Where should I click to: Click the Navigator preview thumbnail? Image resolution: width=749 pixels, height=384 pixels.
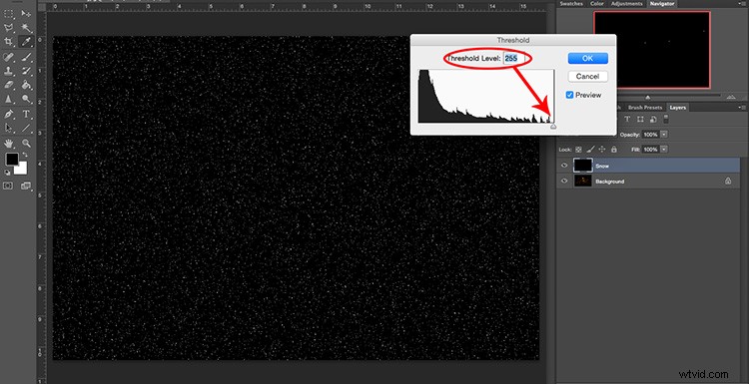[x=652, y=50]
